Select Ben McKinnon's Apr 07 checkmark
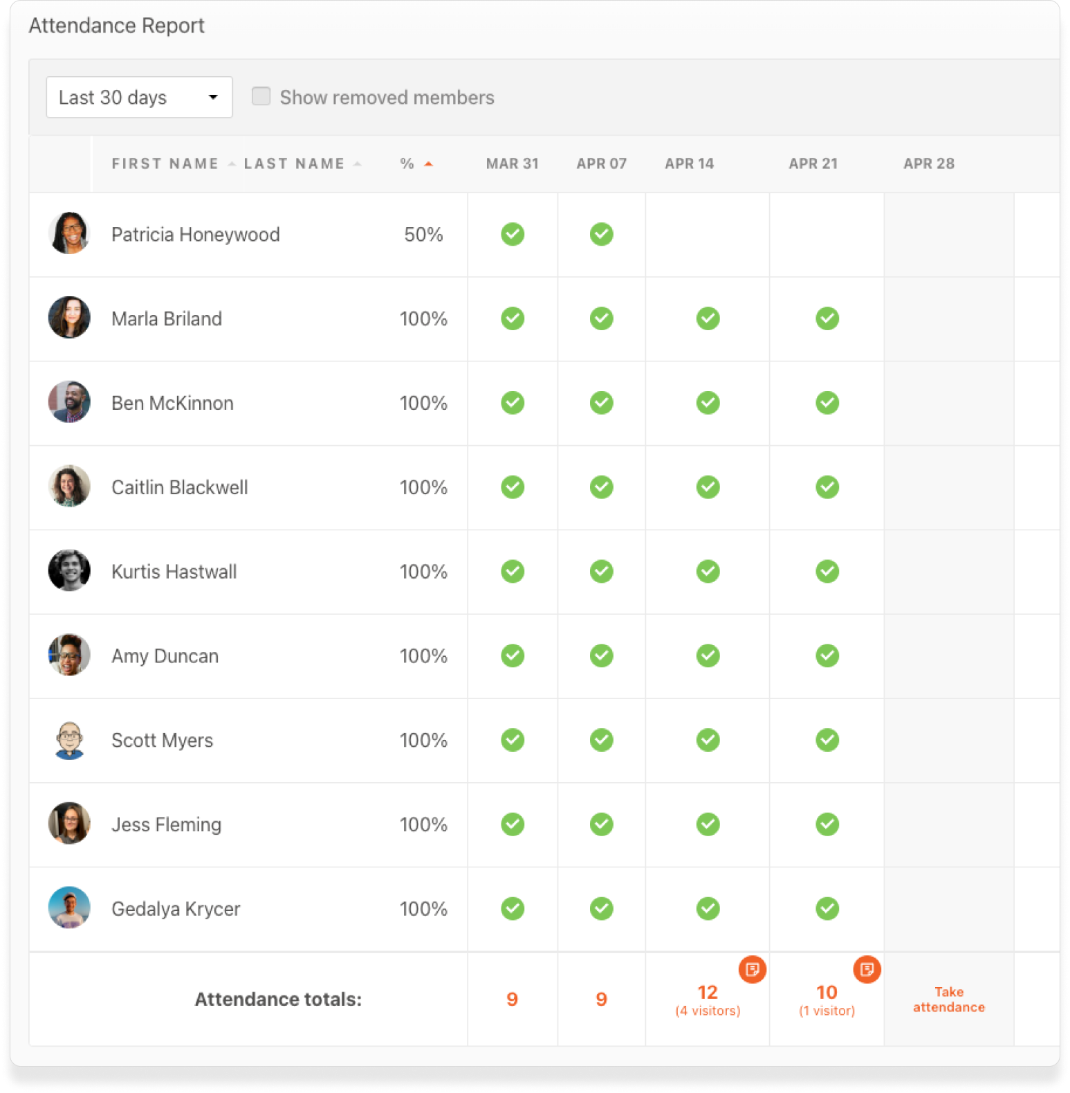Screen dimensions: 1070x1093 pyautogui.click(x=601, y=403)
